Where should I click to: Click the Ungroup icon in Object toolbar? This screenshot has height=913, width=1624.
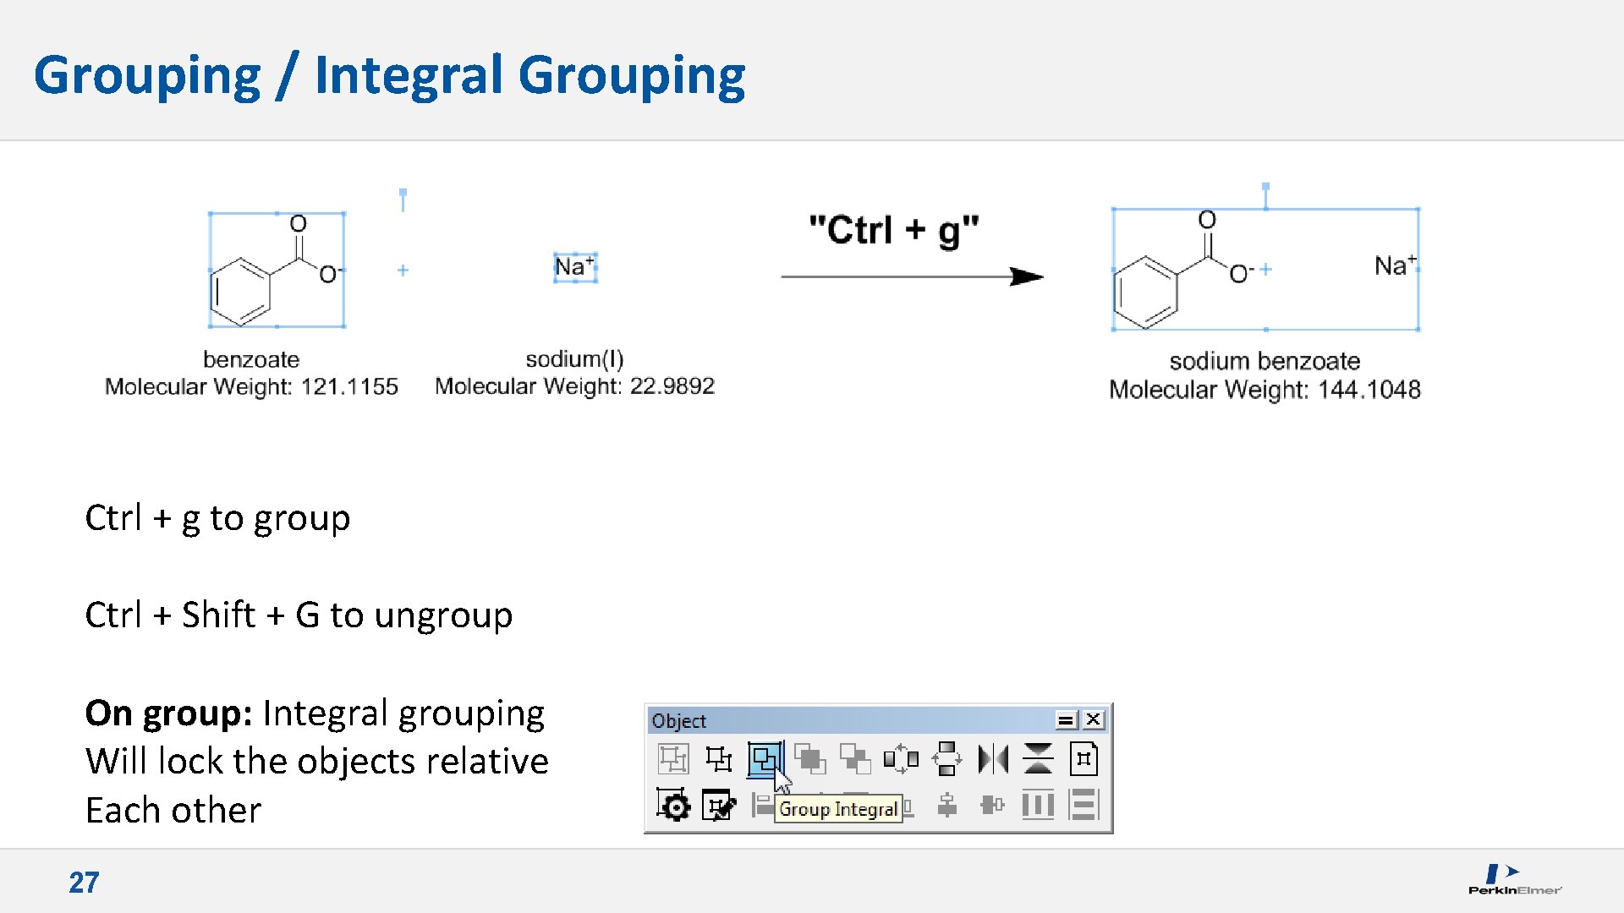(719, 759)
